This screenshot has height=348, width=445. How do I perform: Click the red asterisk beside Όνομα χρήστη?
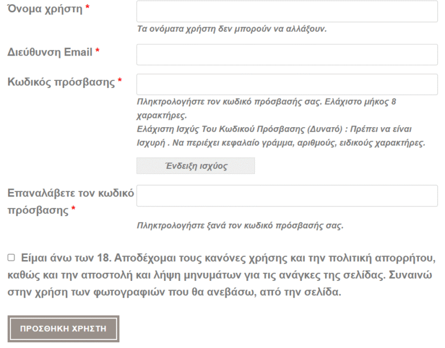coord(87,7)
